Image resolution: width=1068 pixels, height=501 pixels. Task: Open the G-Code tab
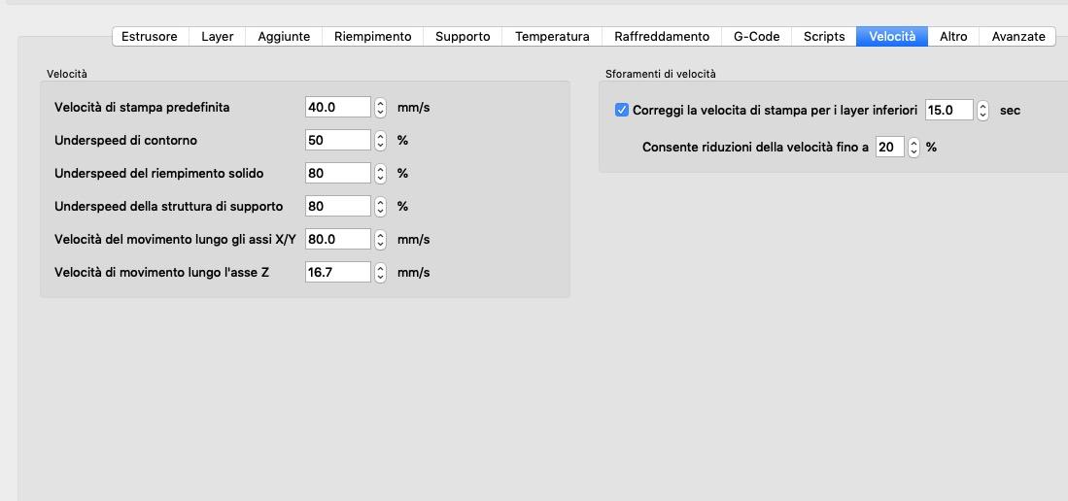[756, 37]
